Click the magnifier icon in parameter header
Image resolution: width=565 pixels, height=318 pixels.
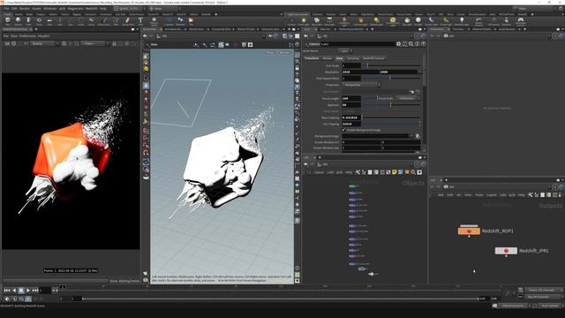pos(411,44)
